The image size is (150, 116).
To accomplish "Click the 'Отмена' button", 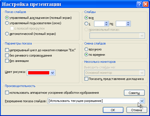I will (x=137, y=110).
